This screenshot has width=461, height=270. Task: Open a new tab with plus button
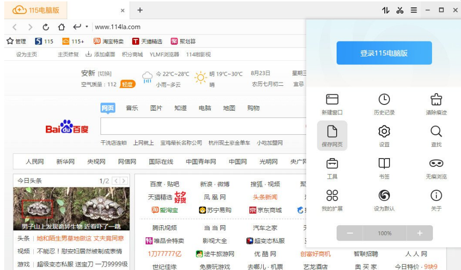click(x=140, y=10)
